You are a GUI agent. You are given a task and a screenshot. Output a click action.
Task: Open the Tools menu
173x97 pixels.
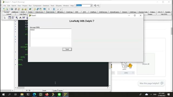pos(52,6)
